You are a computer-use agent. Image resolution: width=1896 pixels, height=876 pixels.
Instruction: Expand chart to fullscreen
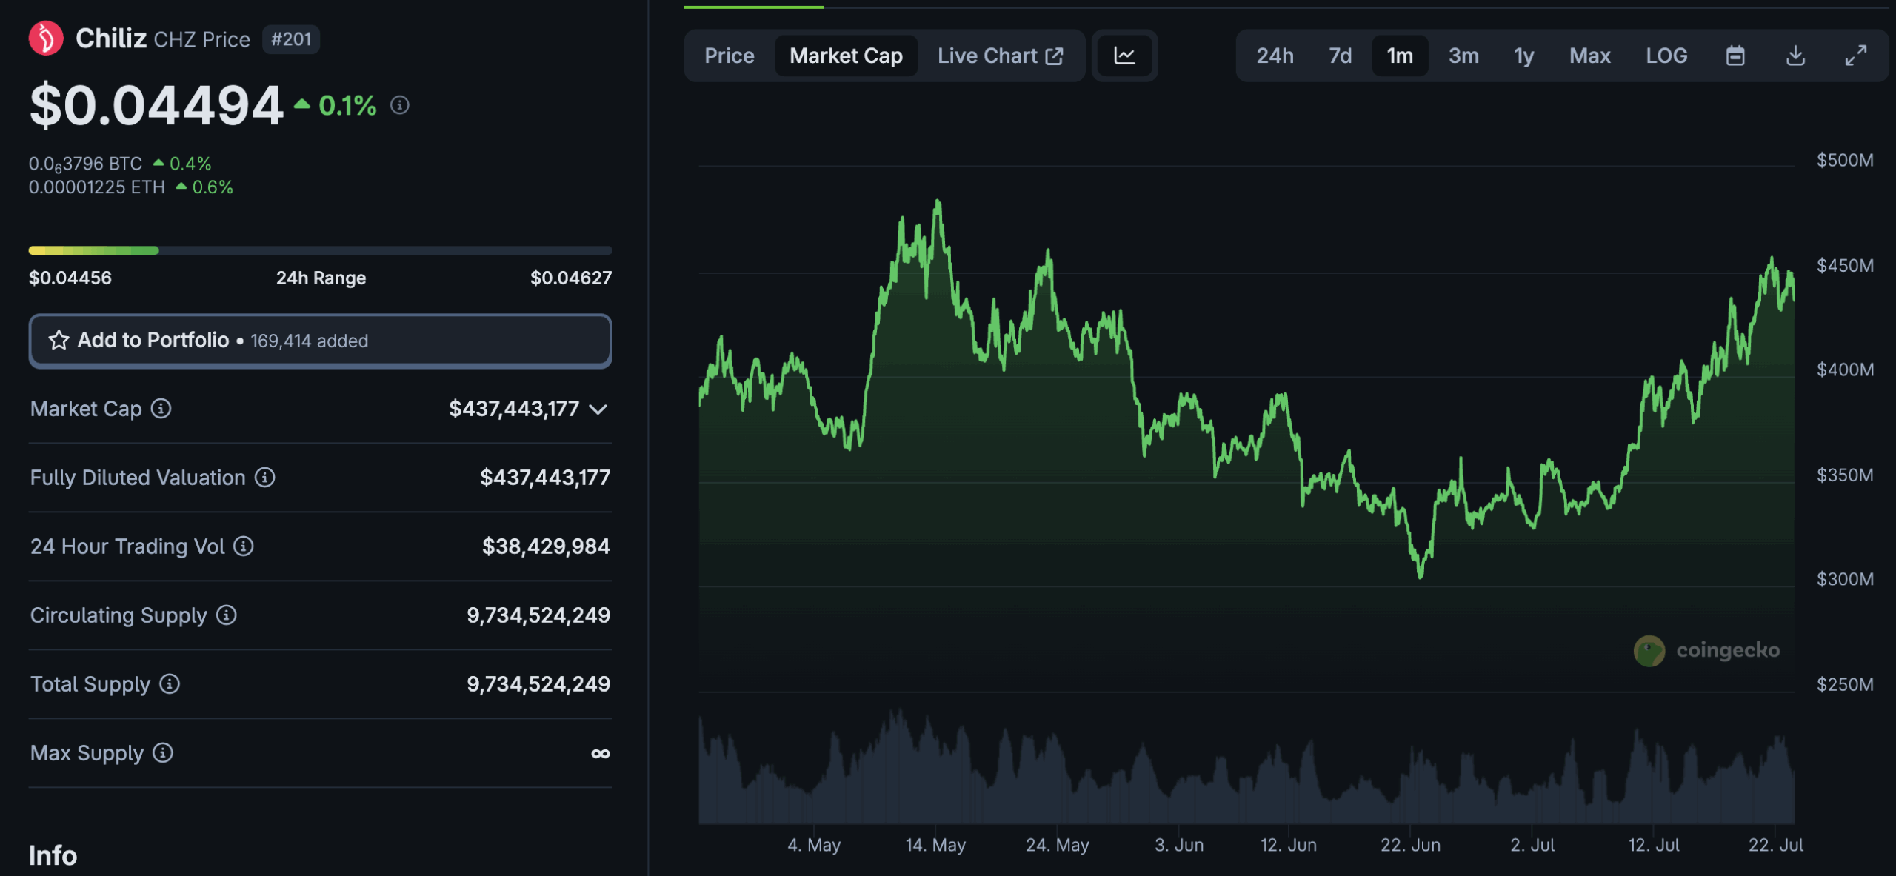tap(1855, 56)
